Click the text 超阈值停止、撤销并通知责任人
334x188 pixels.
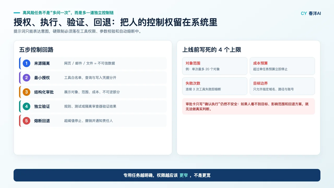[88, 121]
